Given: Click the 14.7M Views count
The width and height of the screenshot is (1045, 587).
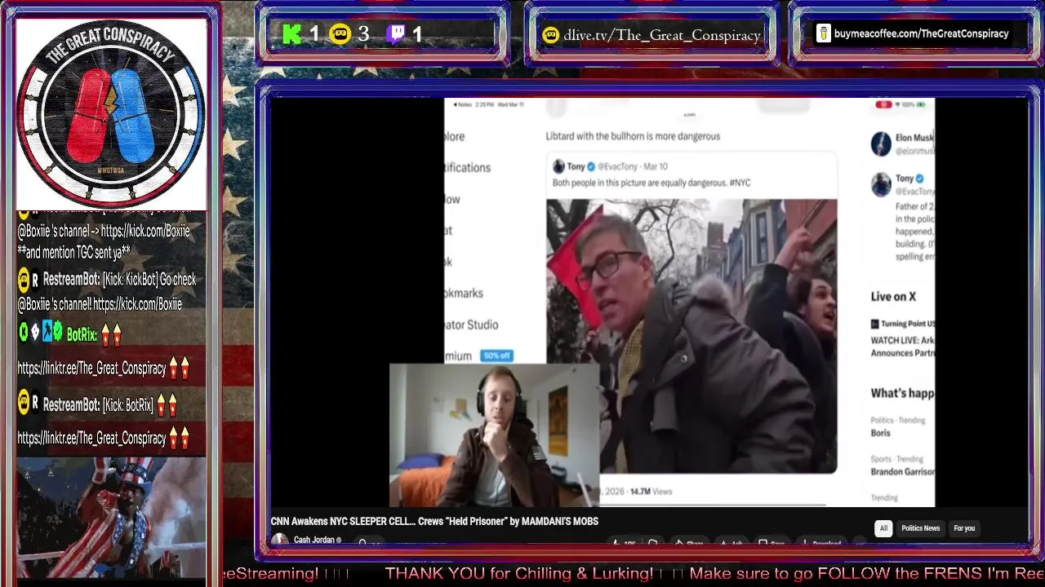Looking at the screenshot, I should (651, 492).
